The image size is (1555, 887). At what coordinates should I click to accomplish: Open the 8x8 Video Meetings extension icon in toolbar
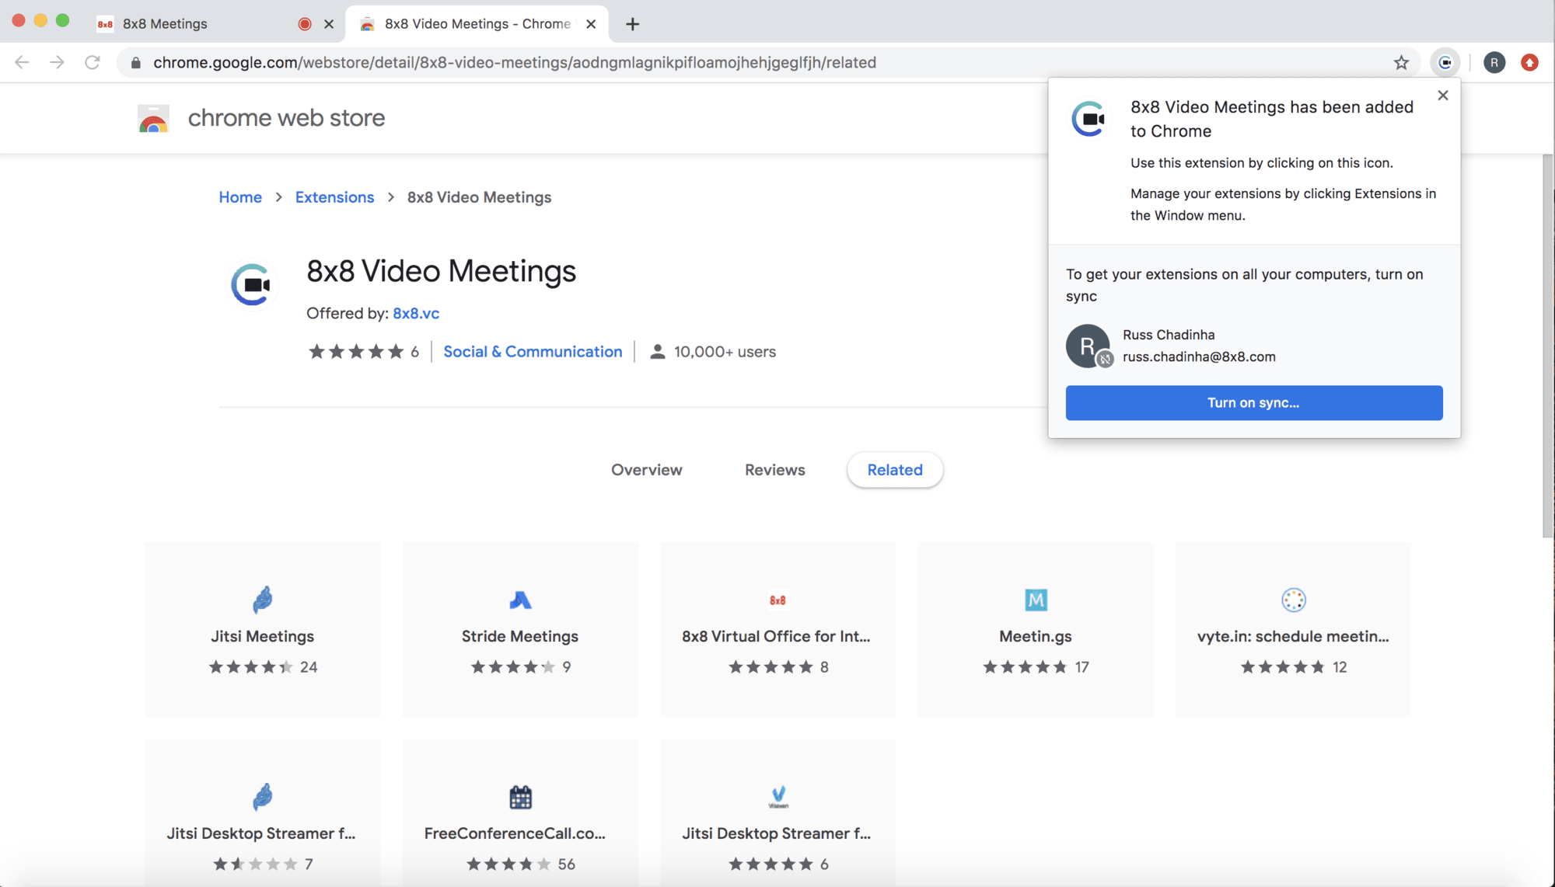1445,62
